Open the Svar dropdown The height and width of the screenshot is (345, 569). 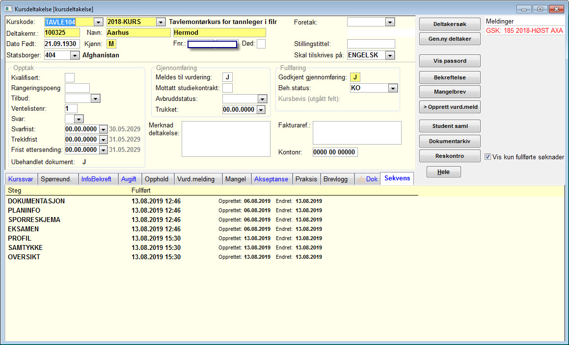tap(79, 119)
